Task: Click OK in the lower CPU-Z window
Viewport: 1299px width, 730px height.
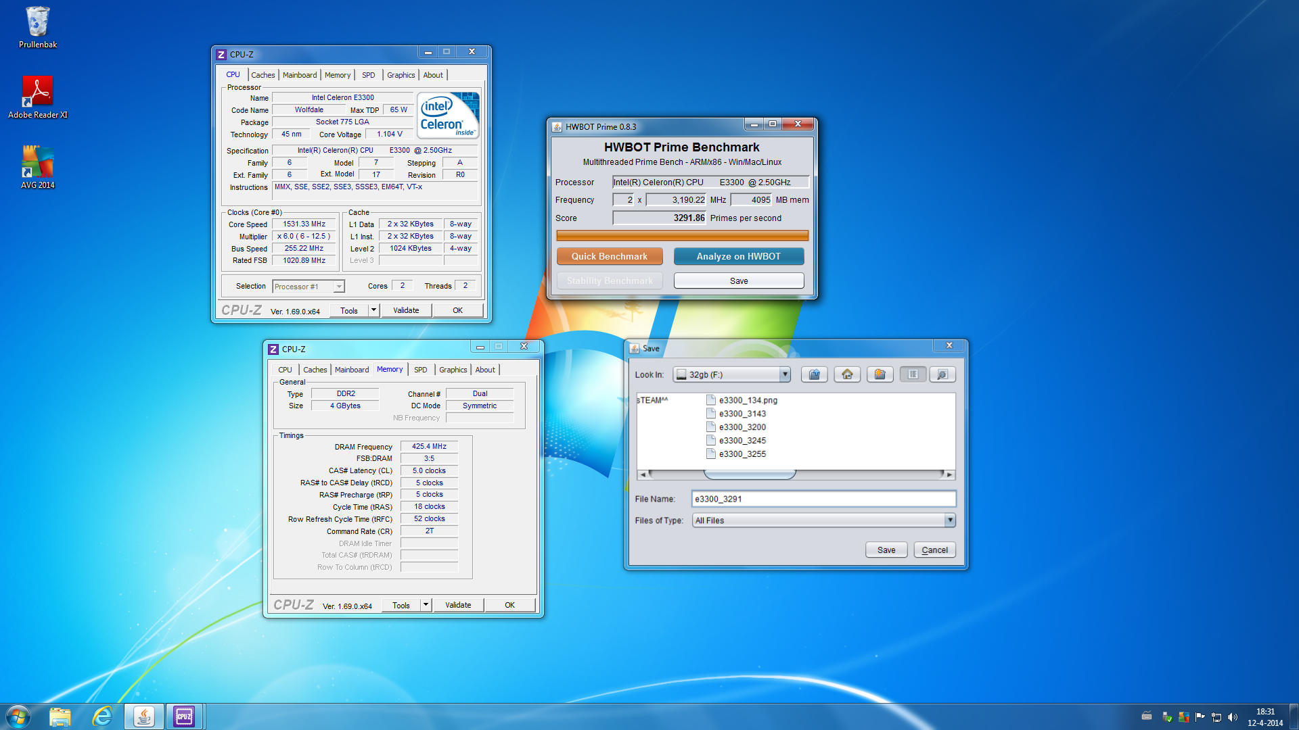Action: coord(509,605)
